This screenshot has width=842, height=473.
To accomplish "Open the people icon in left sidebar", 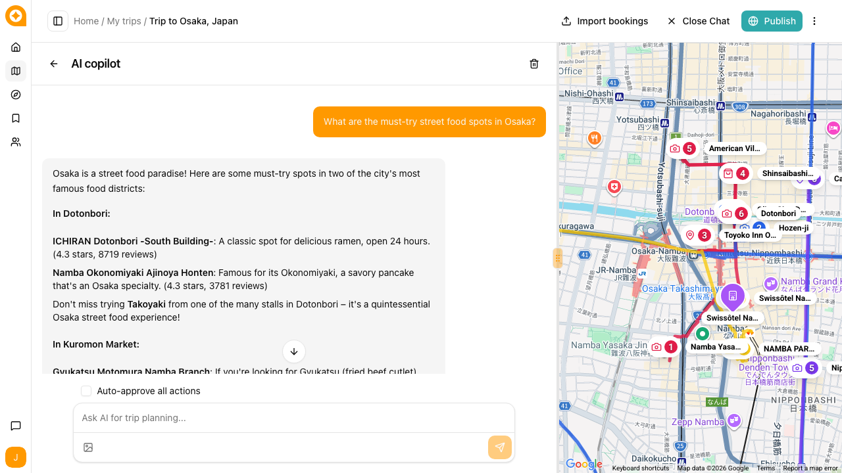I will 16,142.
